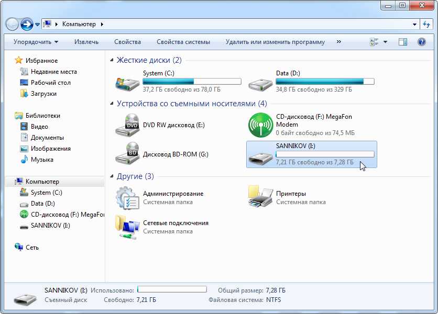Open Документы library in sidebar
This screenshot has height=314, width=438.
click(x=47, y=138)
